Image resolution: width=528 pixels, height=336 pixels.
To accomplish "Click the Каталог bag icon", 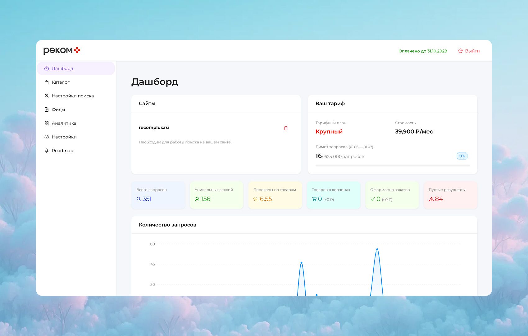I will pos(47,82).
